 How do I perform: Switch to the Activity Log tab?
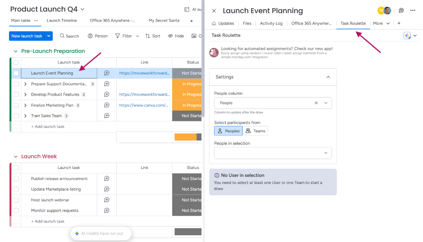271,23
